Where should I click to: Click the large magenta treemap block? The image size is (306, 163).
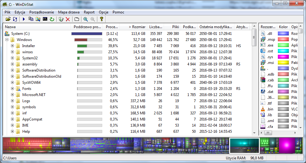pyautogui.click(x=287, y=146)
